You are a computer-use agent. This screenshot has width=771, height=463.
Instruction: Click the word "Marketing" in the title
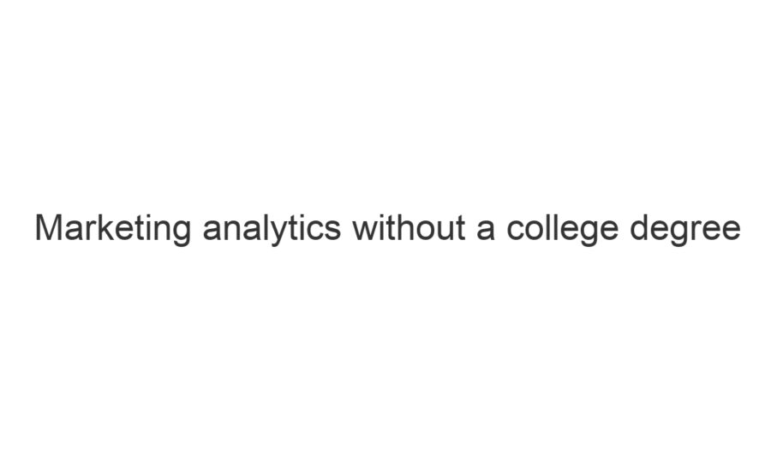(x=113, y=229)
